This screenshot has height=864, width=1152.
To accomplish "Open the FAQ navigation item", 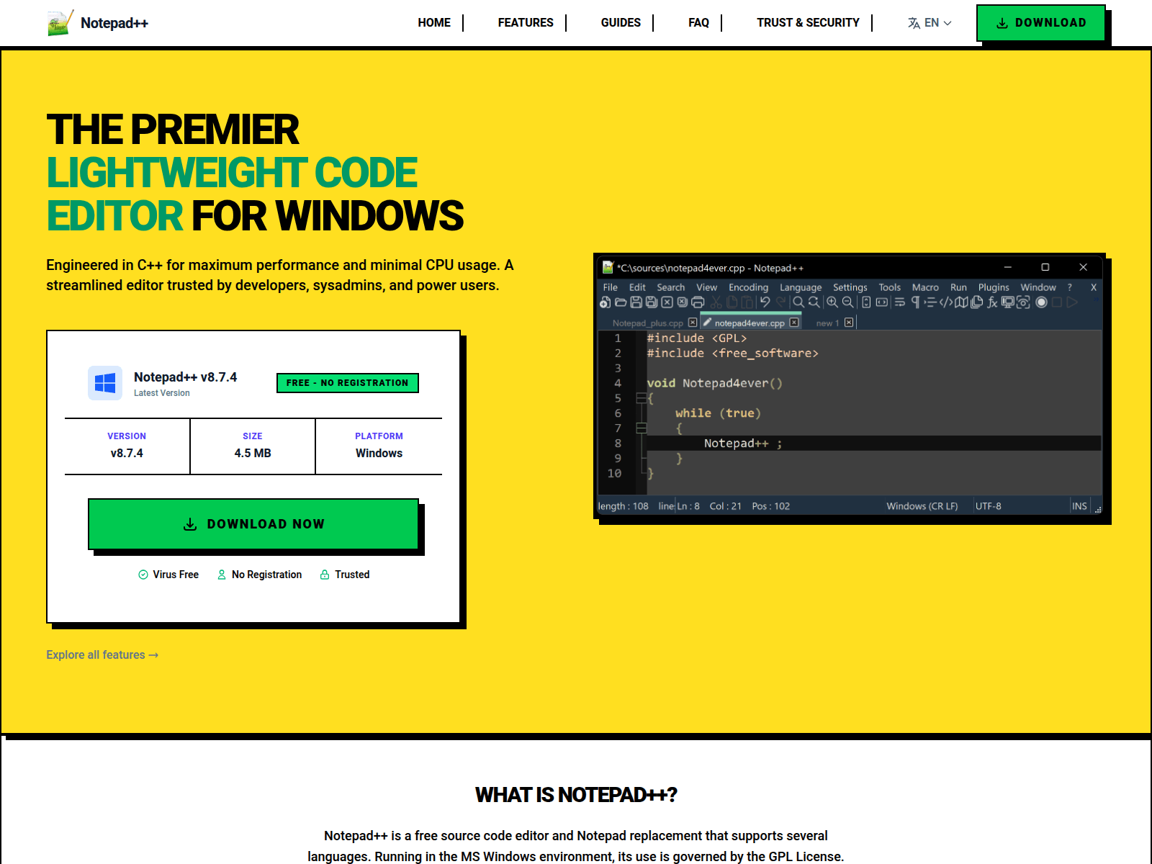I will 698,23.
